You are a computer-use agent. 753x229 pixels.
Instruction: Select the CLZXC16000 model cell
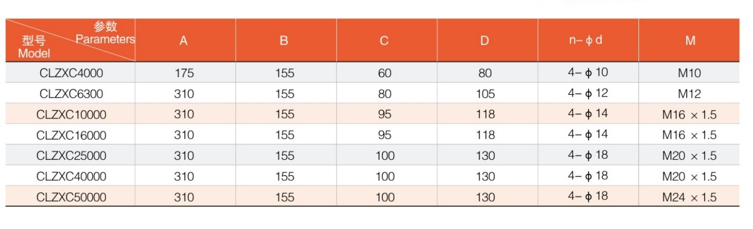tap(71, 135)
